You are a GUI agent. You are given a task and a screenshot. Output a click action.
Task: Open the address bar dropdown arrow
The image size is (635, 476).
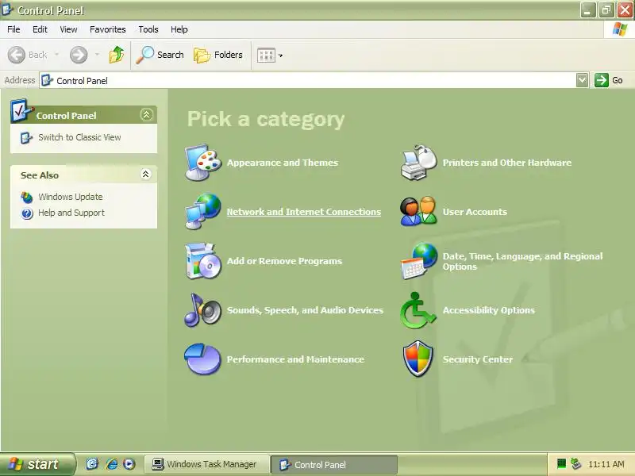click(x=582, y=80)
